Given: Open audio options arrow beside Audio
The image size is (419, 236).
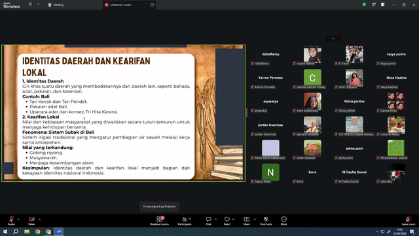Looking at the screenshot, I should [x=18, y=219].
